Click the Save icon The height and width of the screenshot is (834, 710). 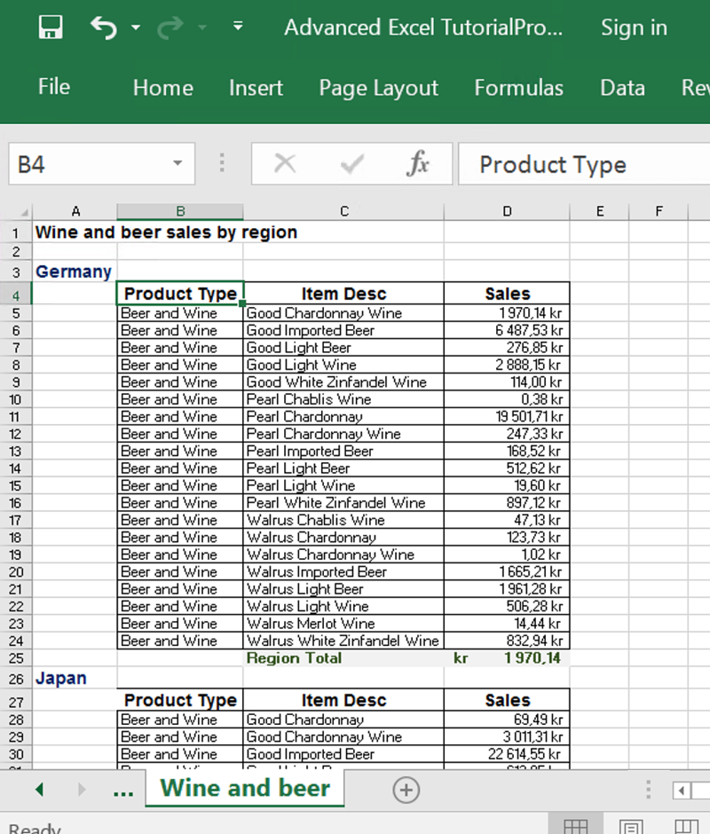pos(50,27)
